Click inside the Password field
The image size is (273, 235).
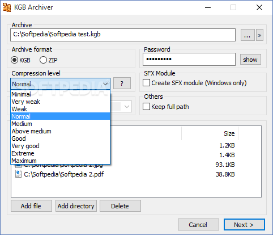(x=189, y=60)
